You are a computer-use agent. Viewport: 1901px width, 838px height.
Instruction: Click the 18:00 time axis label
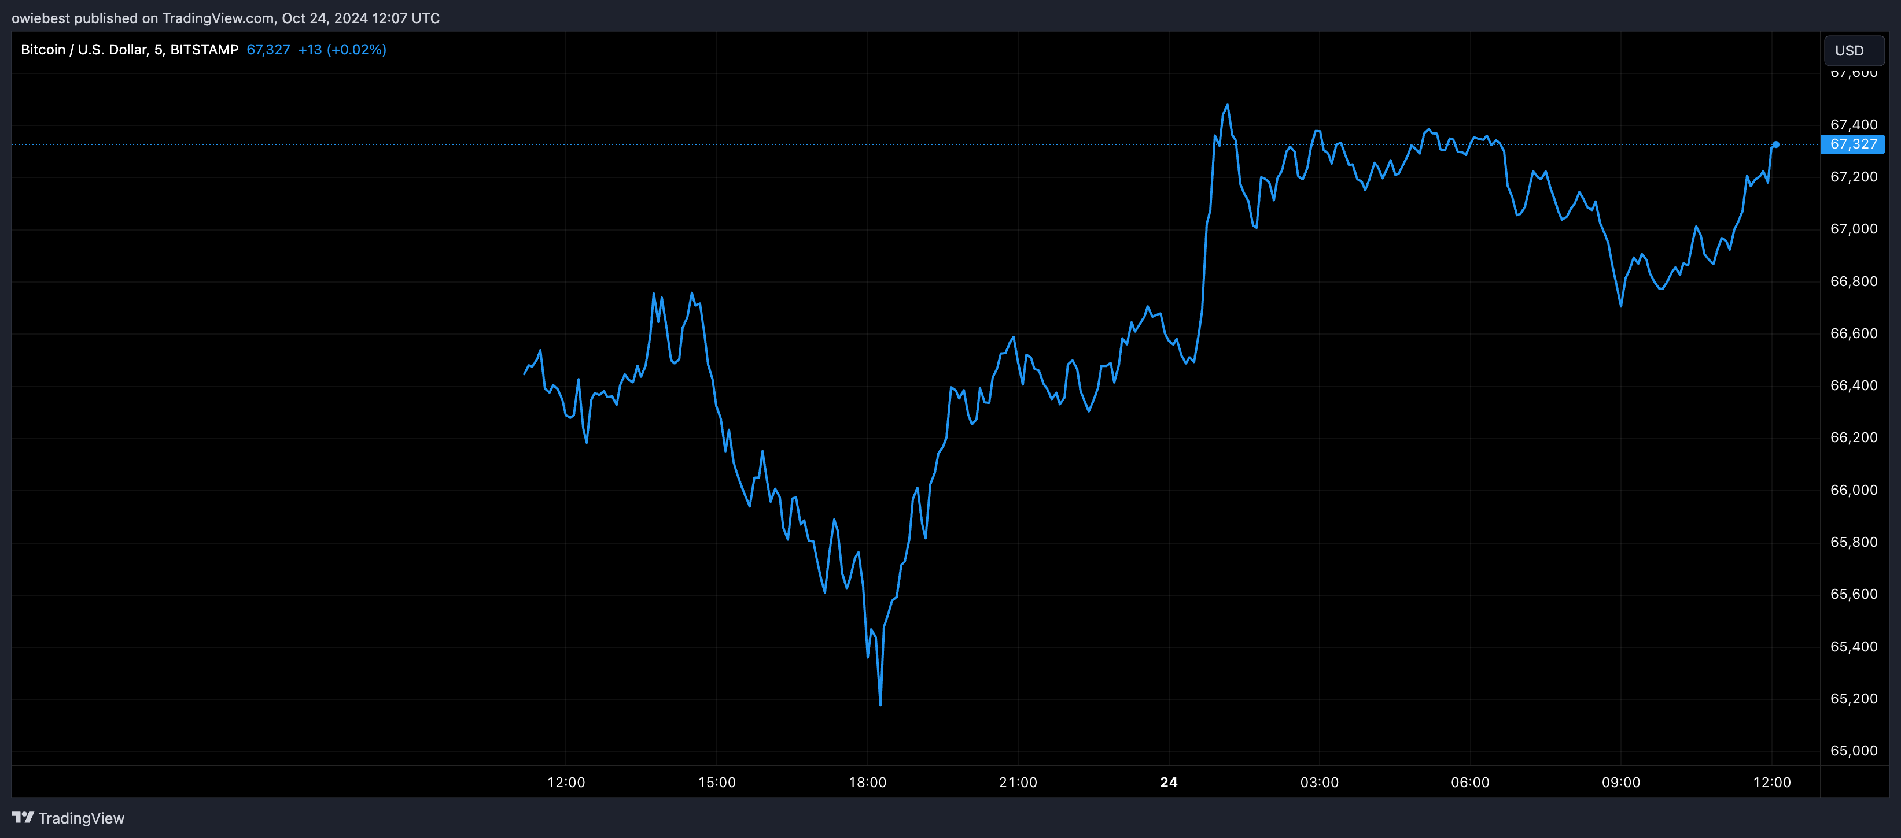pyautogui.click(x=867, y=782)
